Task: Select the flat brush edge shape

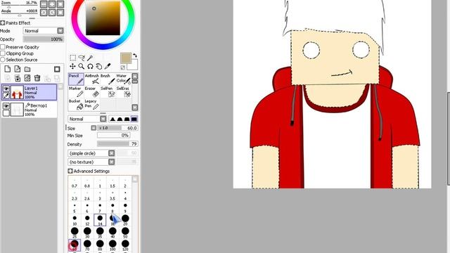Action: tap(134, 119)
